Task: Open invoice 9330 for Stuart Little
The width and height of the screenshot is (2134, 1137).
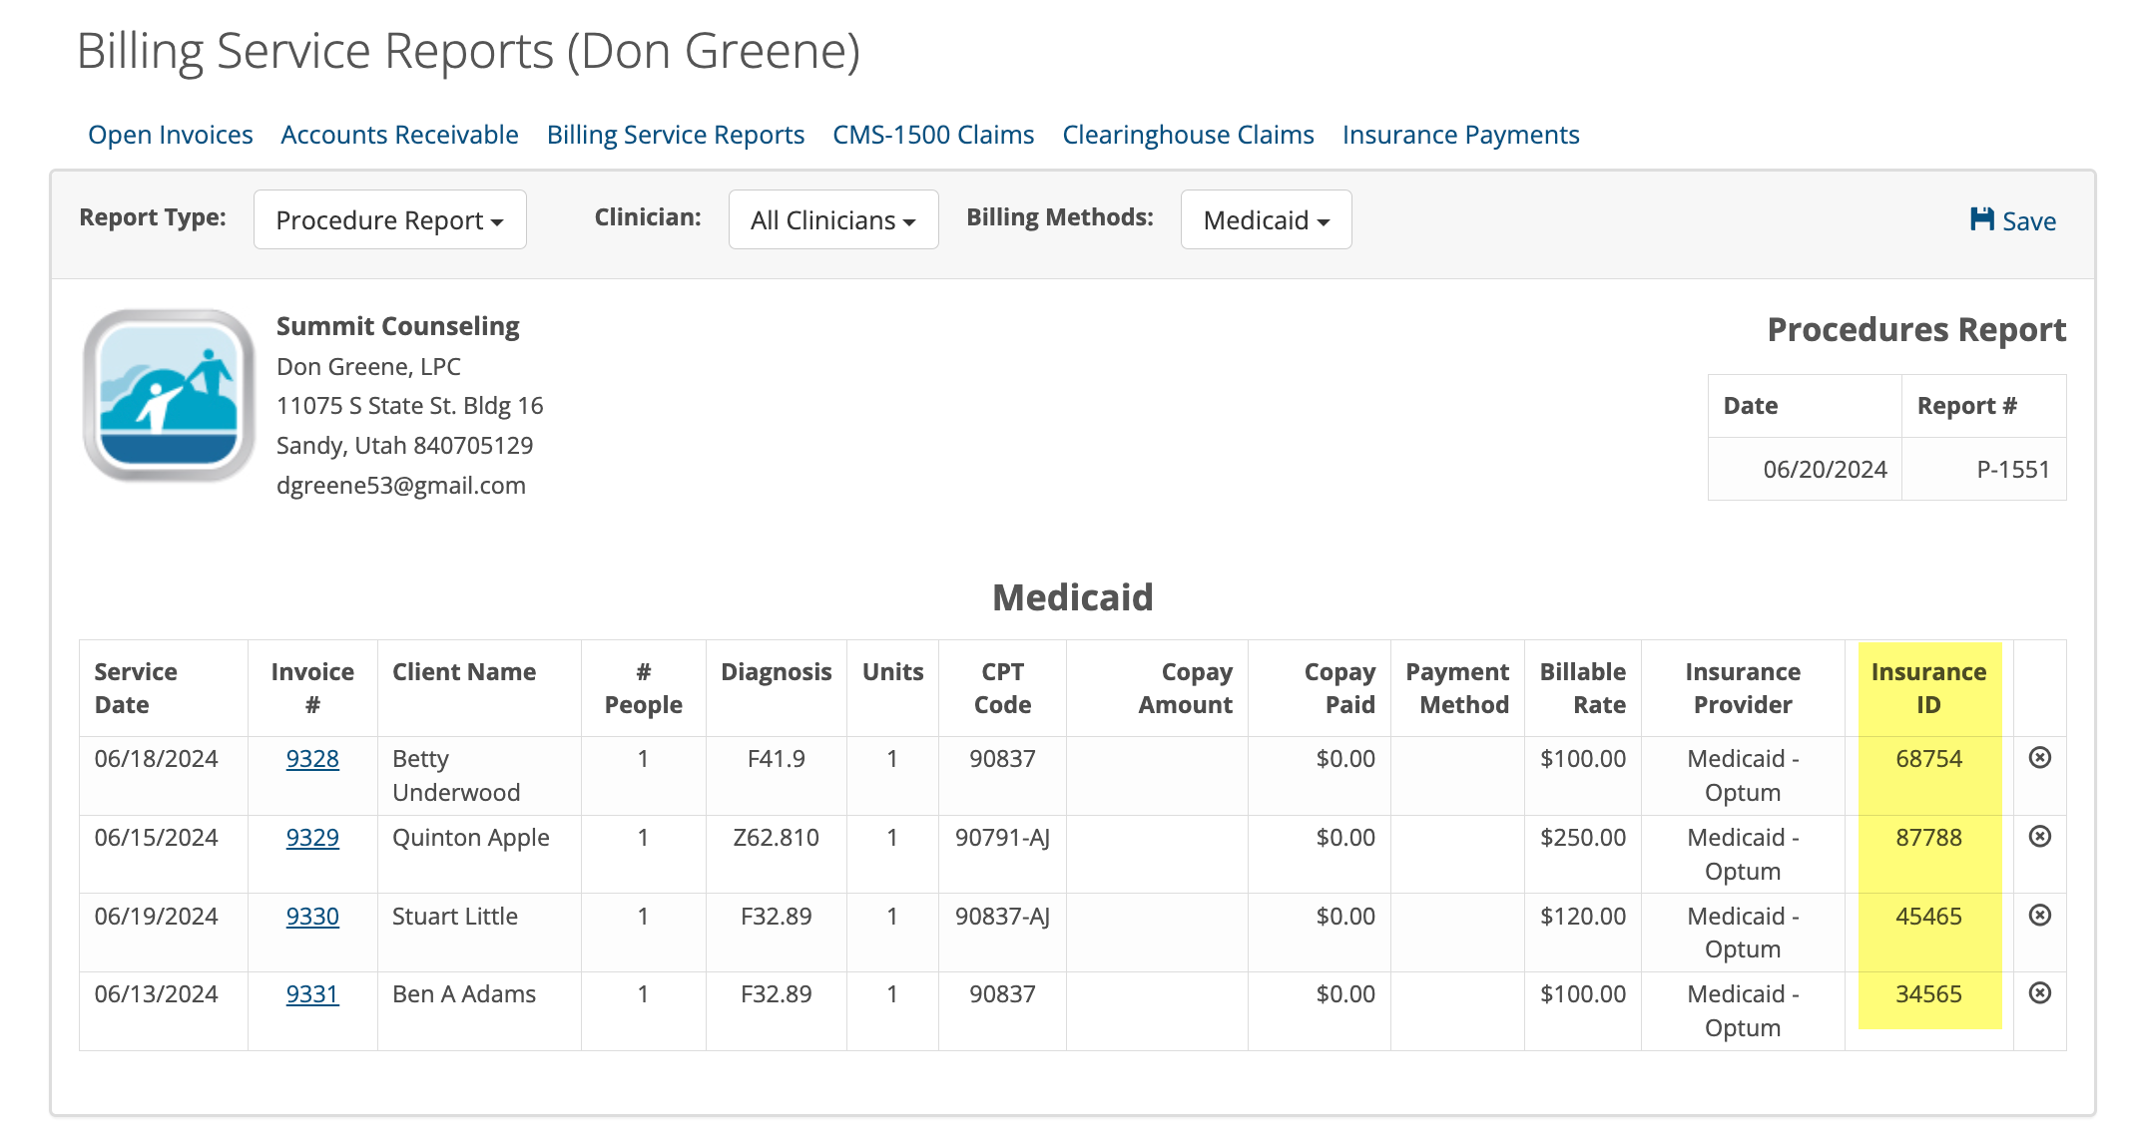Action: [312, 916]
